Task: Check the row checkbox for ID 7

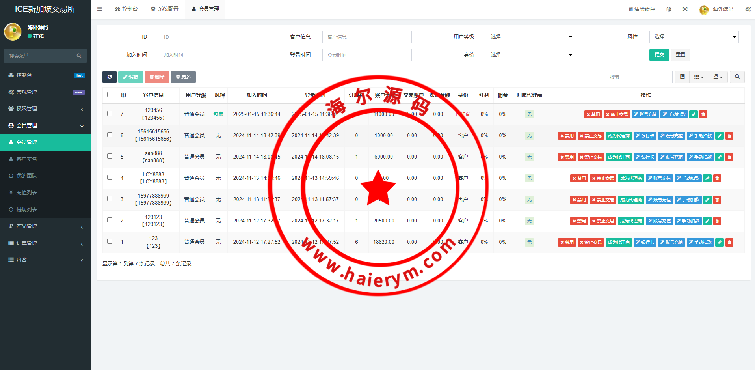Action: point(110,114)
